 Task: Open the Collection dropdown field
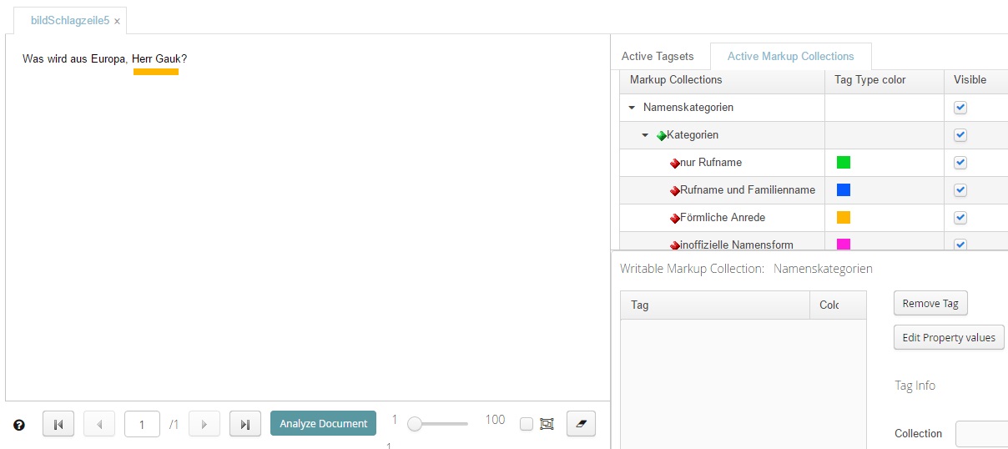click(980, 434)
